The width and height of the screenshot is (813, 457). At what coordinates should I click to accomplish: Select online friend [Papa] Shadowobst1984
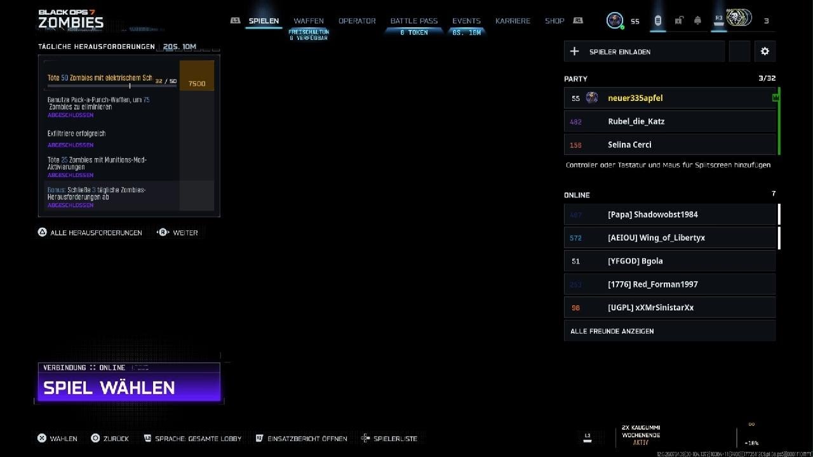(x=669, y=215)
